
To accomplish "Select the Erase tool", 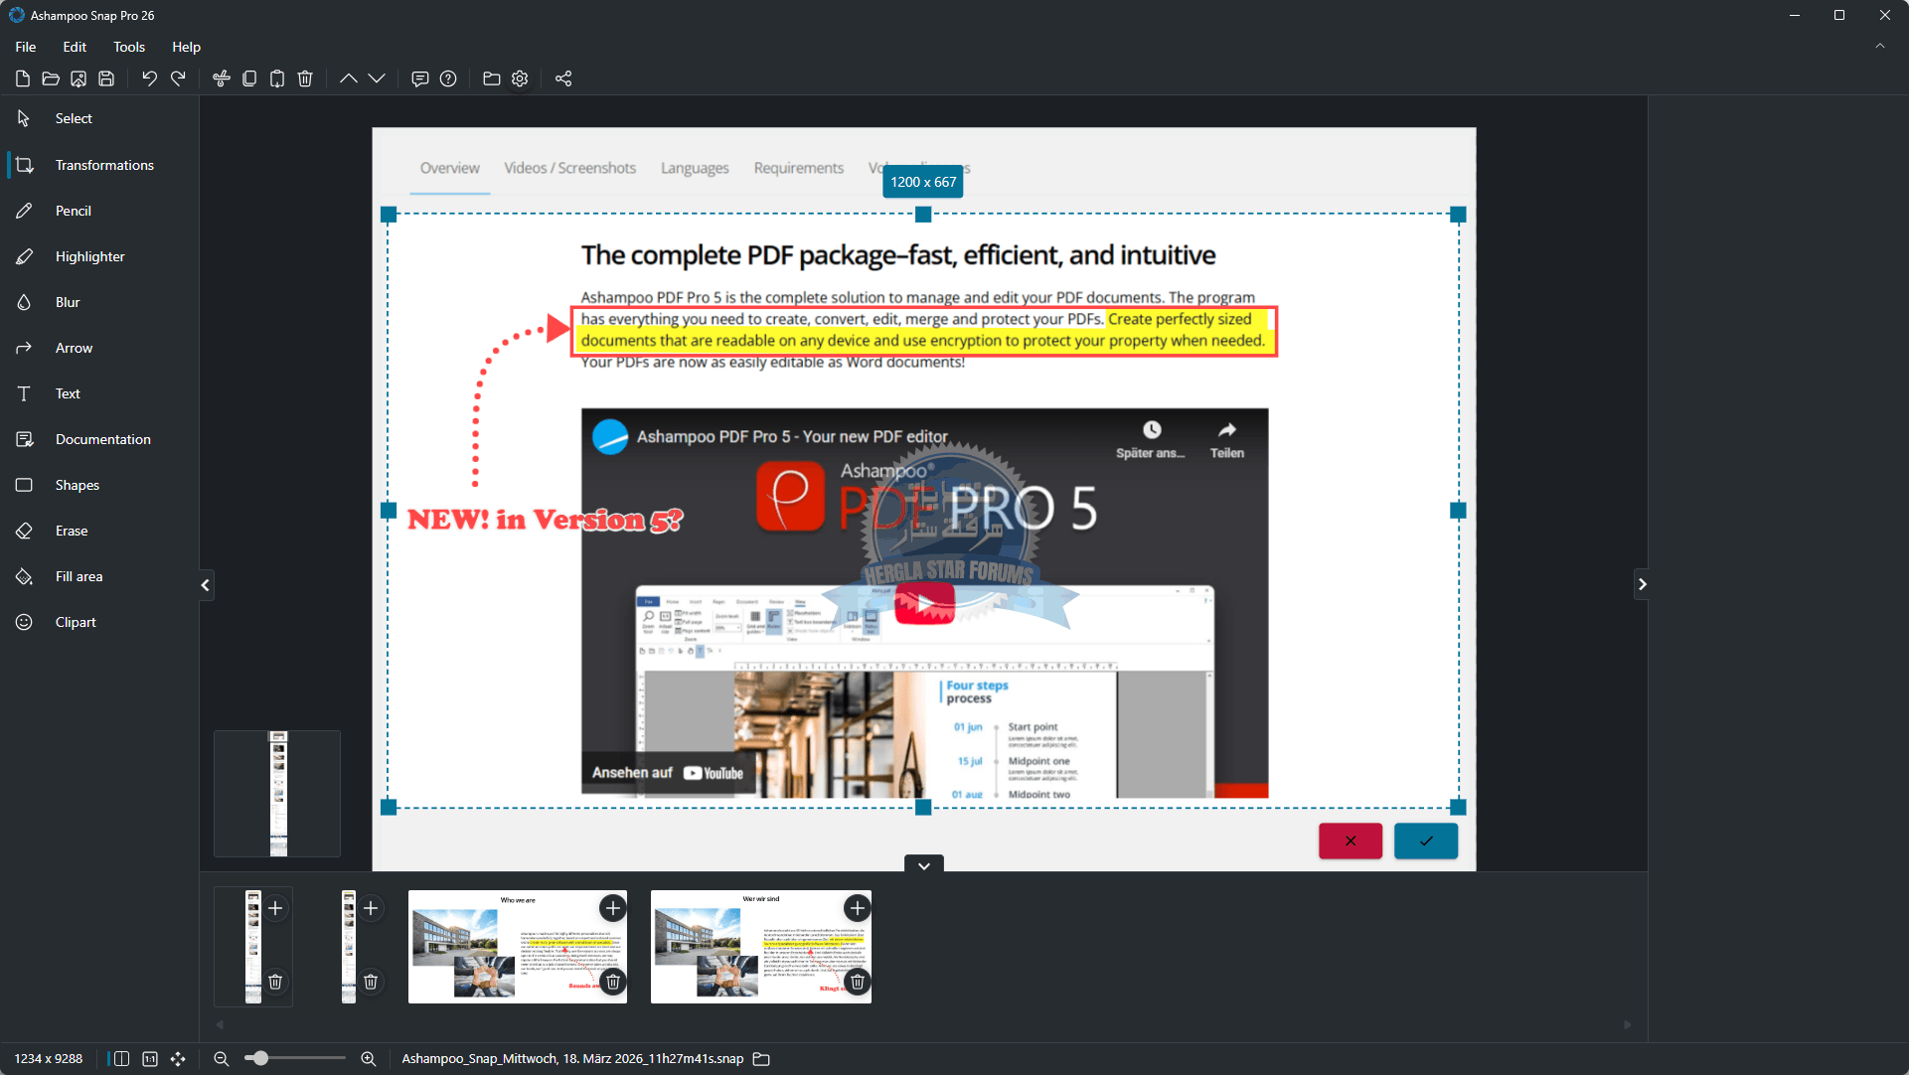I will click(71, 531).
